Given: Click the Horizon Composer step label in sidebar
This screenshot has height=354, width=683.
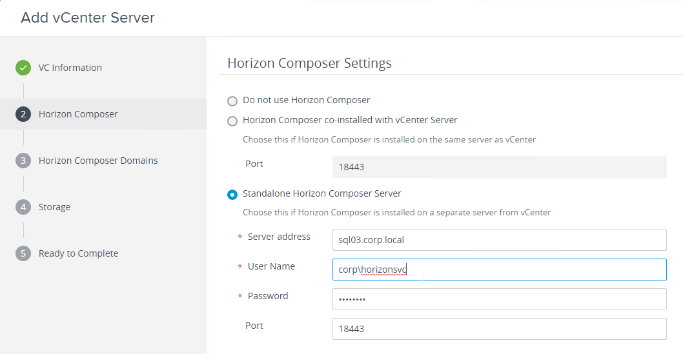Looking at the screenshot, I should [x=78, y=114].
